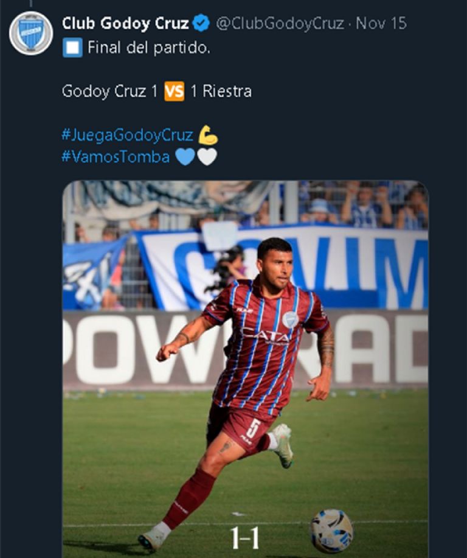Click the flexed biceps emoji
This screenshot has height=558, width=467.
pyautogui.click(x=208, y=134)
